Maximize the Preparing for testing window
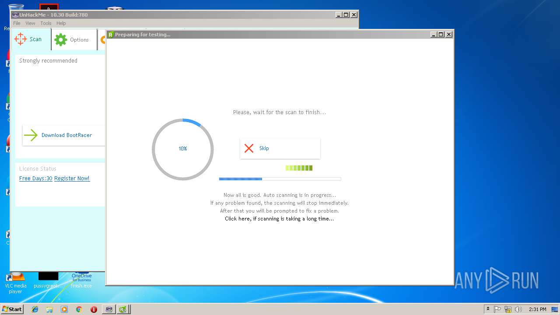560x315 pixels. [x=441, y=35]
